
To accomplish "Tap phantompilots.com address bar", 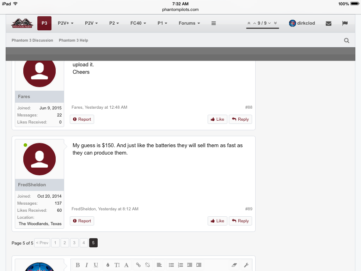I will (x=180, y=10).
